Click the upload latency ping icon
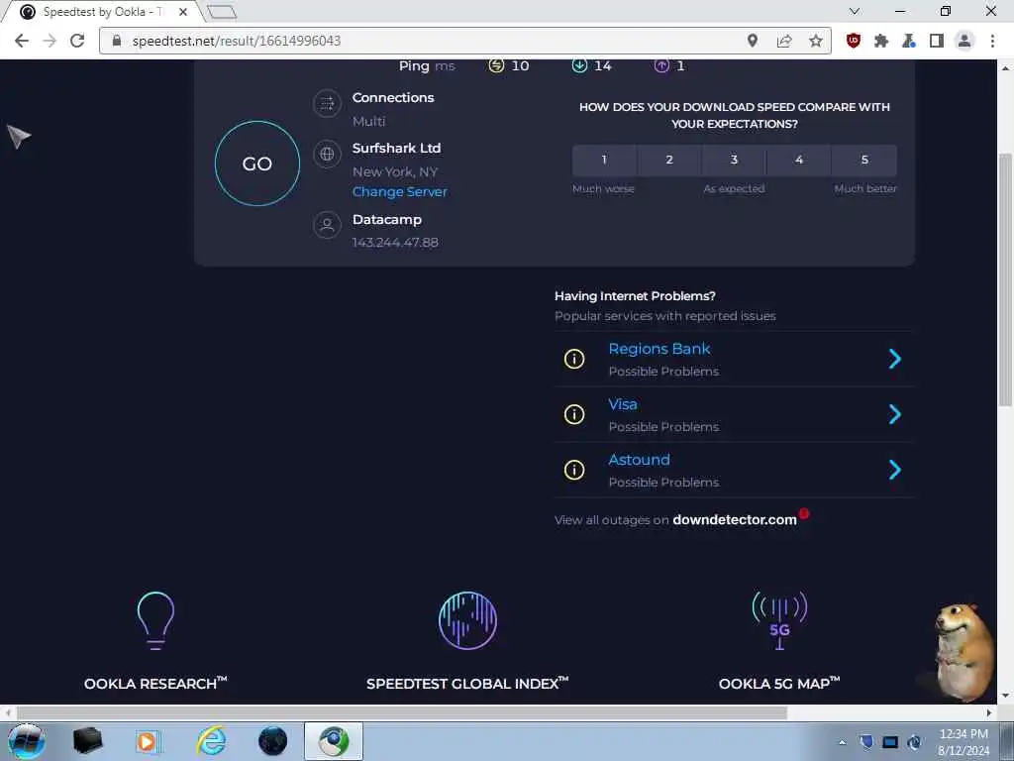This screenshot has height=761, width=1014. [661, 65]
